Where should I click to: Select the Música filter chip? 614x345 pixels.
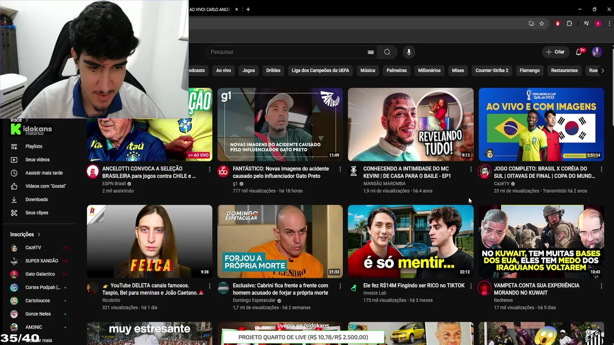tap(368, 70)
